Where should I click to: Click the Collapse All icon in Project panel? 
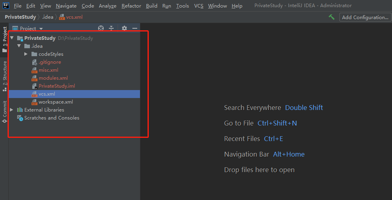pyautogui.click(x=111, y=28)
